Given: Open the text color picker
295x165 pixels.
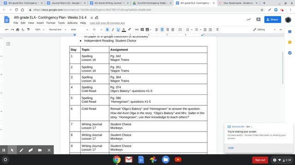Looking at the screenshot, I should (124, 29).
